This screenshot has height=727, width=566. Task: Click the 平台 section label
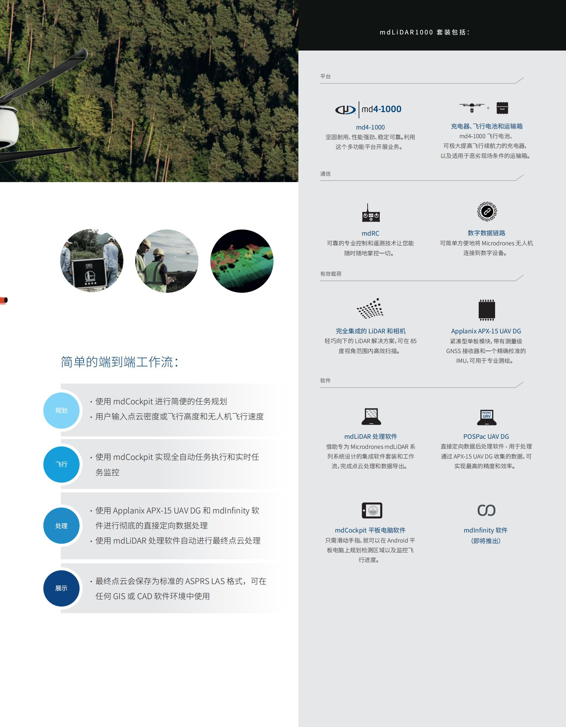[325, 76]
